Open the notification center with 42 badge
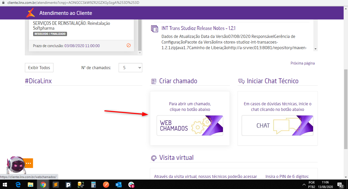This screenshot has height=189, width=348. [x=341, y=185]
